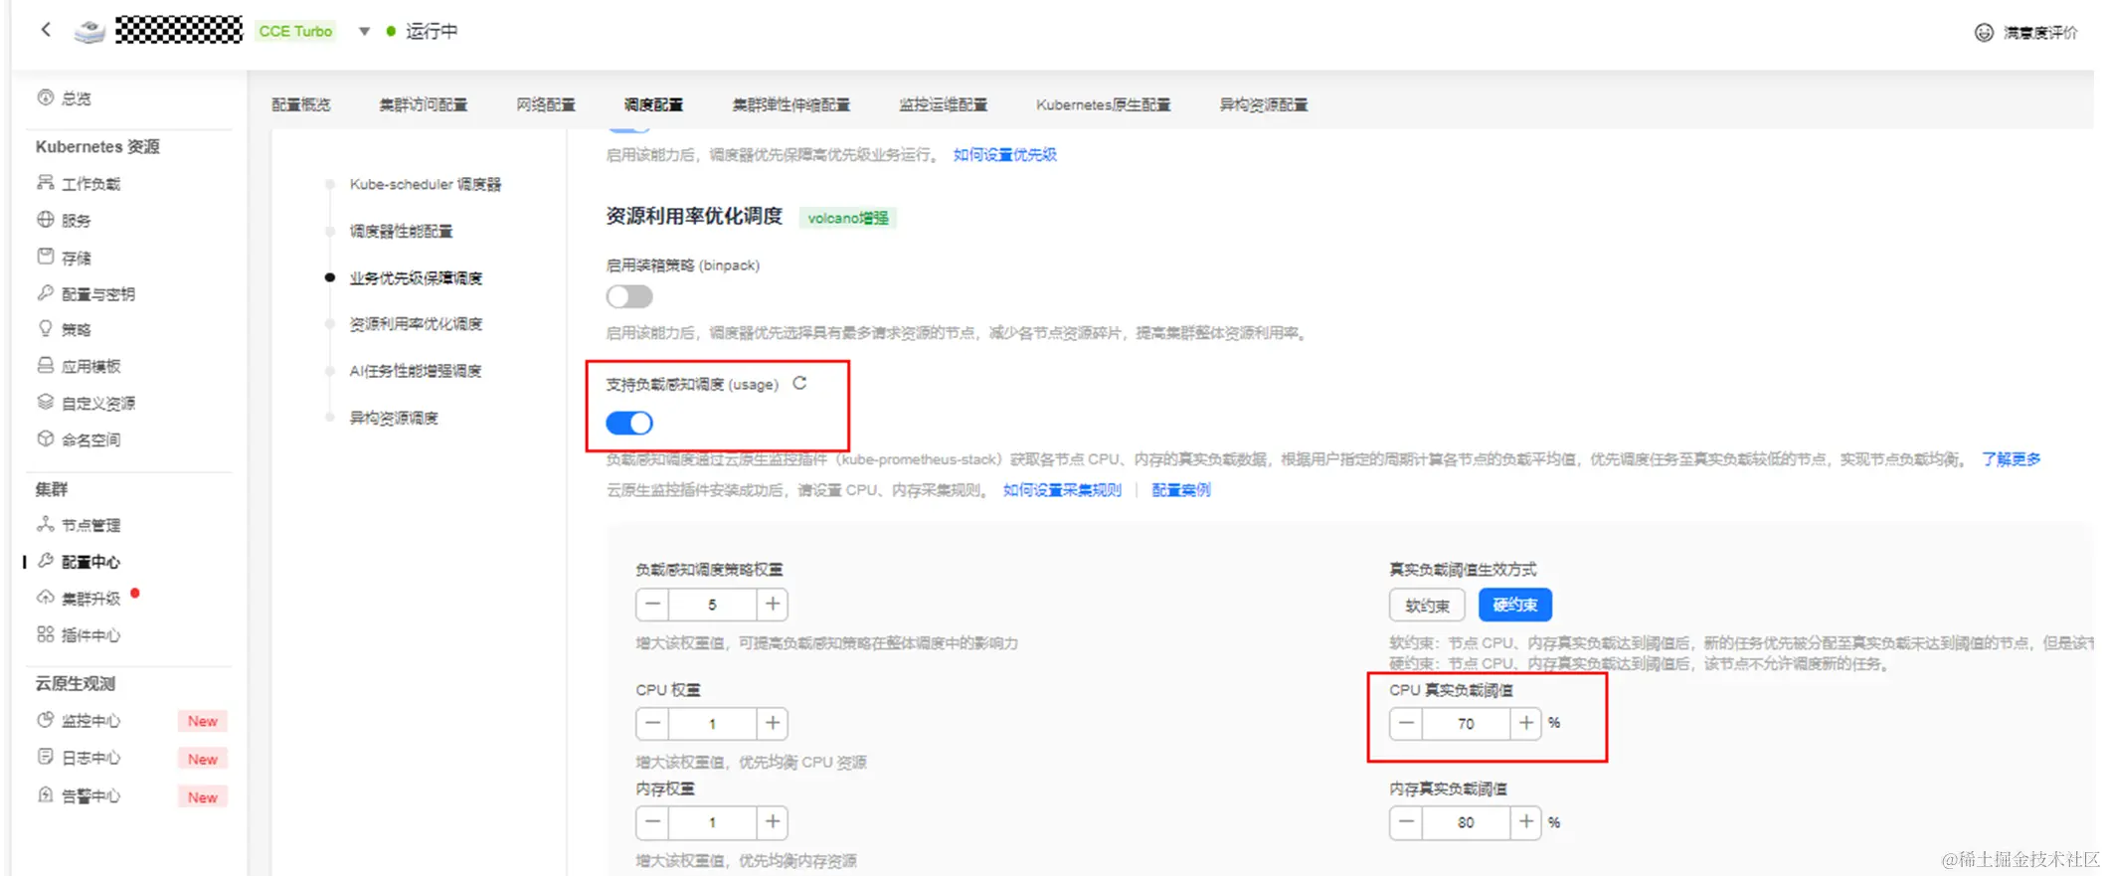This screenshot has width=2107, height=876.
Task: Jump to 异构资源调度 section
Action: 394,418
